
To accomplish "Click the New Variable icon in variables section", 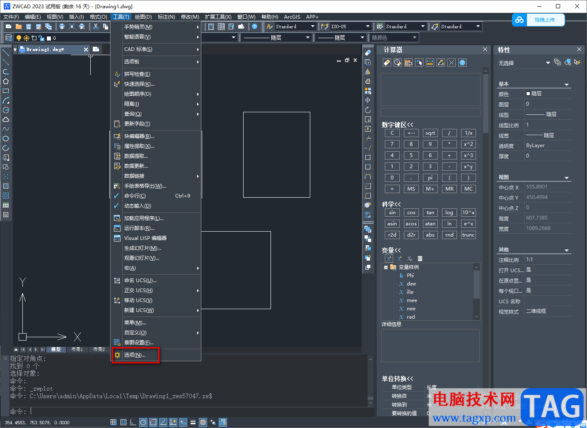I will (x=389, y=259).
